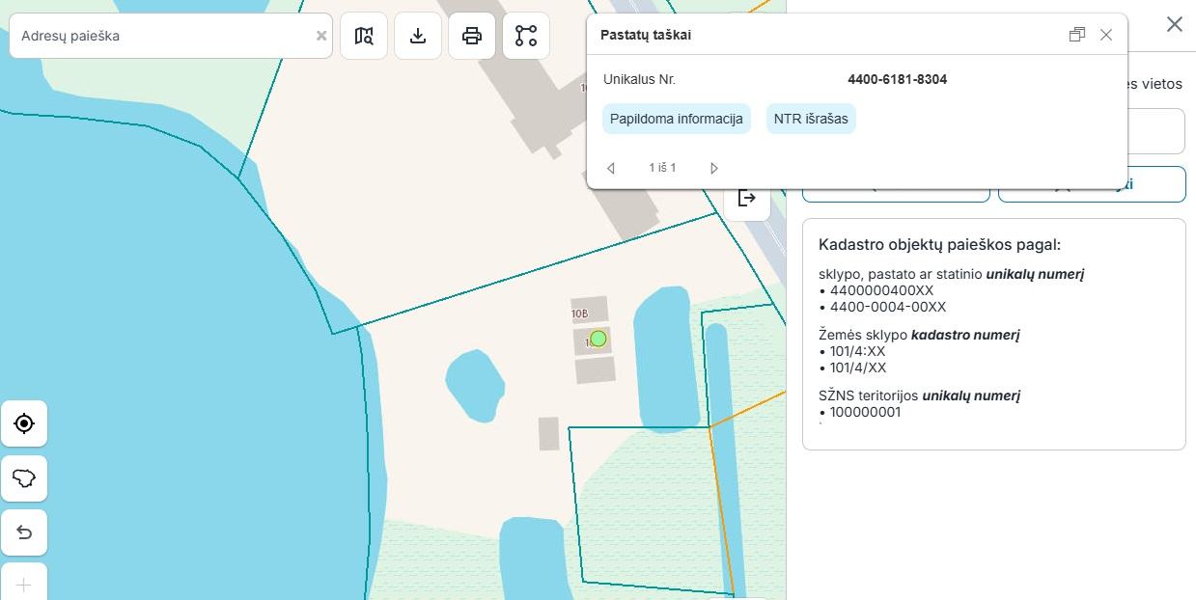Show the previous feature in the popup
The image size is (1196, 600).
pos(611,168)
